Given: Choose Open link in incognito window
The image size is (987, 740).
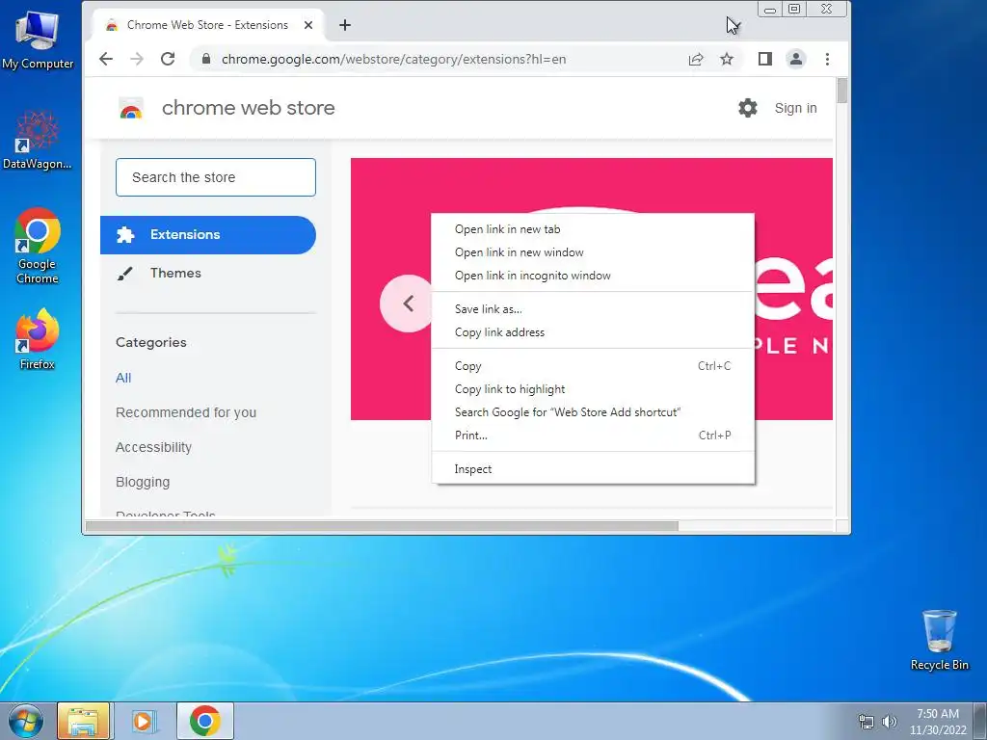Looking at the screenshot, I should tap(593, 276).
